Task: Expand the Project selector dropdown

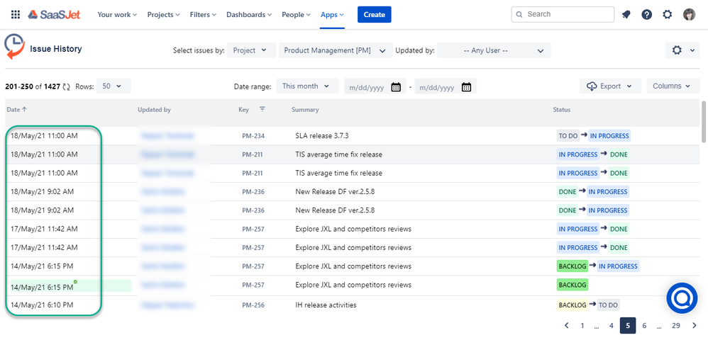Action: coord(252,50)
